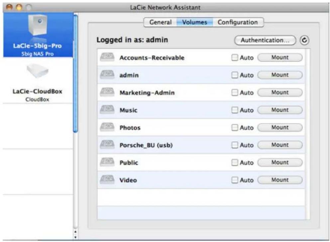Enable Auto mount for admin volume
This screenshot has width=330, height=242.
235,75
